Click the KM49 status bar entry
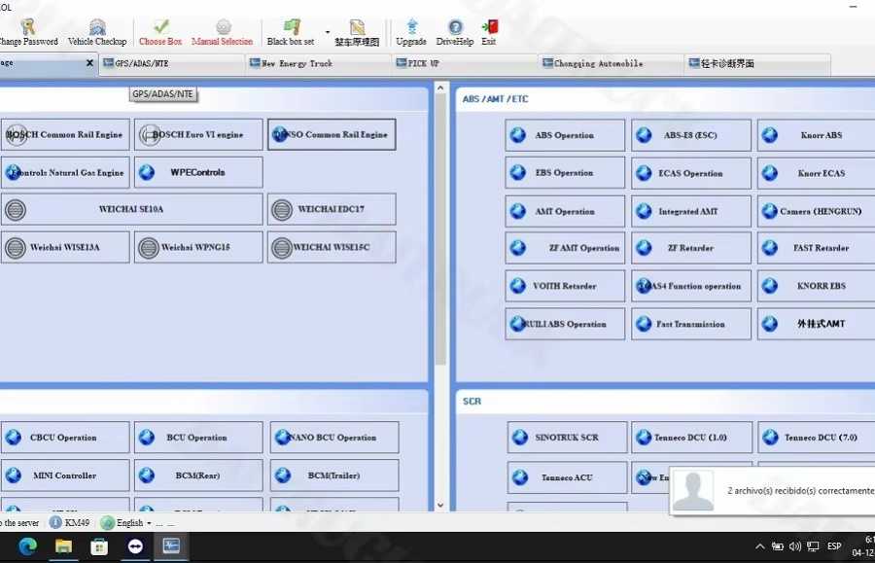This screenshot has width=875, height=563. 70,523
